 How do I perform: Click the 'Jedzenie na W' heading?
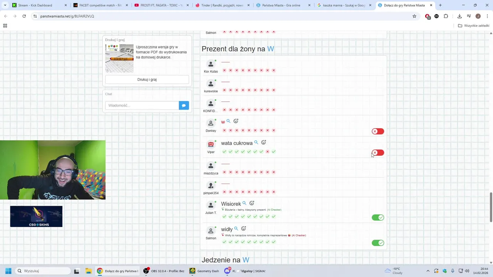point(225,260)
